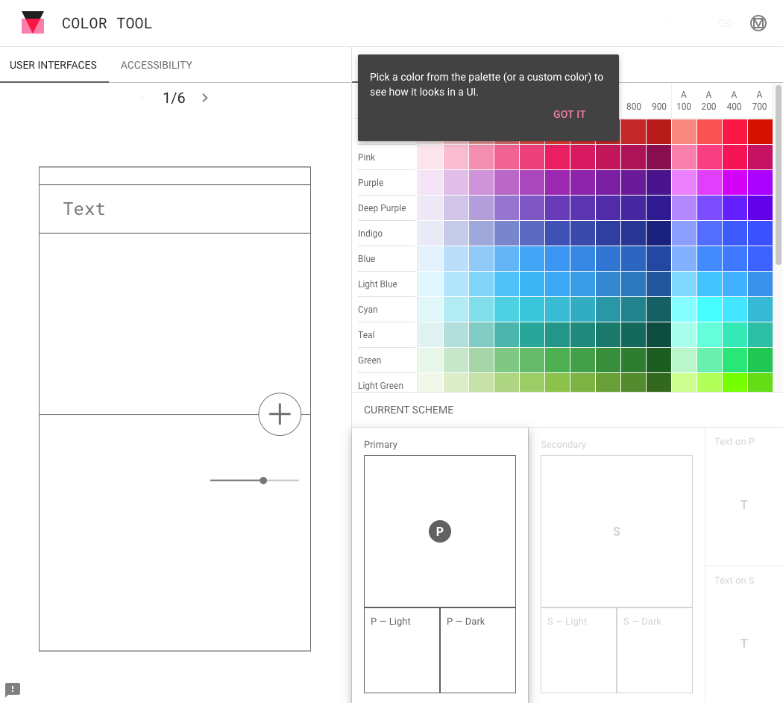The width and height of the screenshot is (783, 703).
Task: Click the plus floating action button in preview
Action: point(280,414)
